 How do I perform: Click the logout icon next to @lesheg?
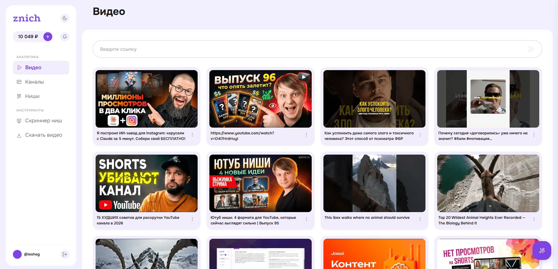pos(65,254)
